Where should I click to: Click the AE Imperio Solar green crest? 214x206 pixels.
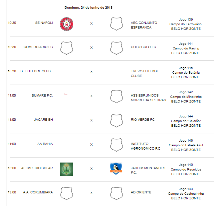(x=67, y=169)
